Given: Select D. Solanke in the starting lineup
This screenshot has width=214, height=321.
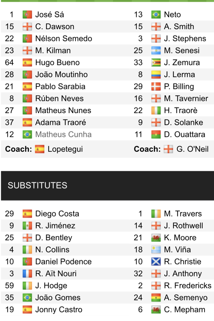Looking at the screenshot, I should [x=184, y=123].
